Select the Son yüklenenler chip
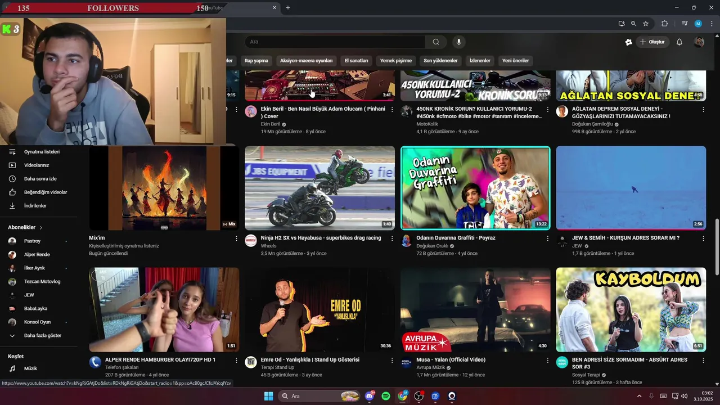720x405 pixels. coord(440,61)
